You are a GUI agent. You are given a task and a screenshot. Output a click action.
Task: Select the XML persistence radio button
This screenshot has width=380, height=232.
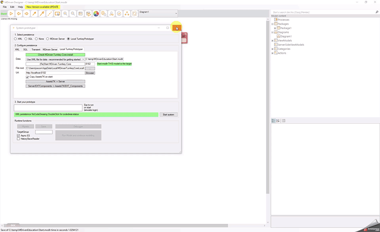16,39
